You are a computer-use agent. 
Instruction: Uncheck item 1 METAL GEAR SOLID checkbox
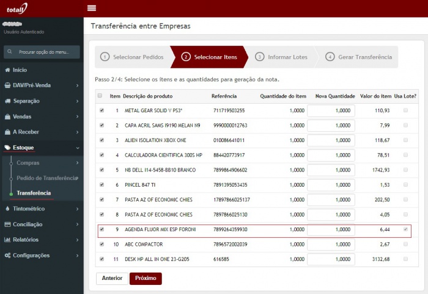click(101, 110)
